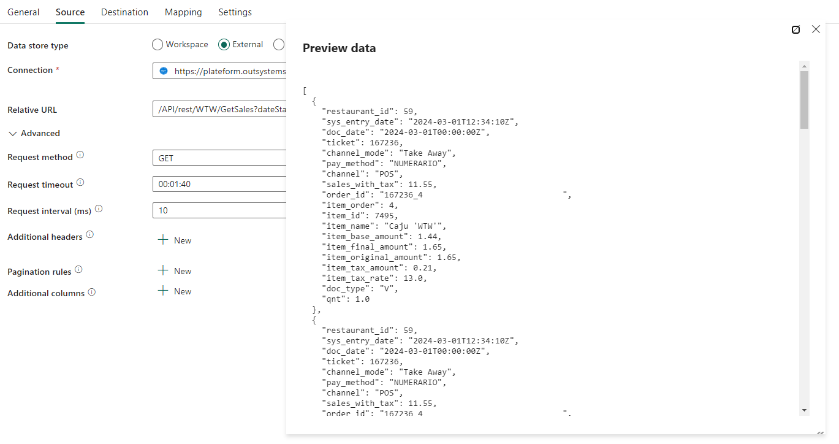This screenshot has width=839, height=444.
Task: Click the Preview data heading
Action: coord(339,48)
